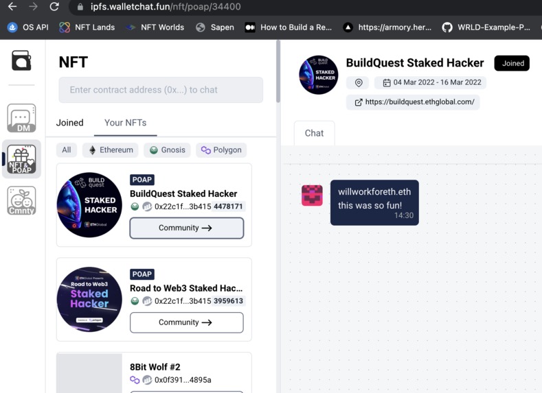The height and width of the screenshot is (393, 542).
Task: Open the DM sidebar section
Action: pyautogui.click(x=21, y=118)
